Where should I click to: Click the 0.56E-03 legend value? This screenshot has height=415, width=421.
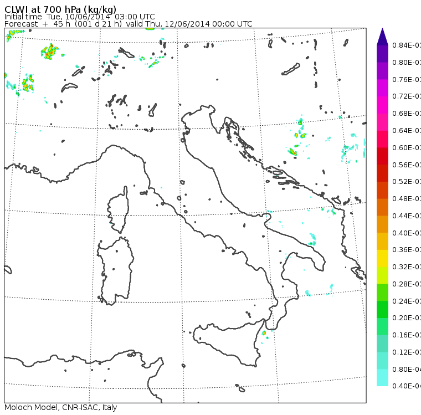pyautogui.click(x=407, y=165)
